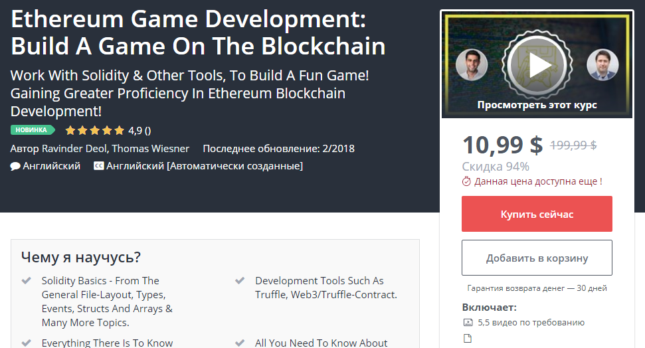Screen dimensions: 645x348
Task: Click the document icon under "Включает"
Action: tap(468, 338)
